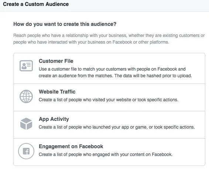Click the Website Traffic globe icon

[x=26, y=96]
